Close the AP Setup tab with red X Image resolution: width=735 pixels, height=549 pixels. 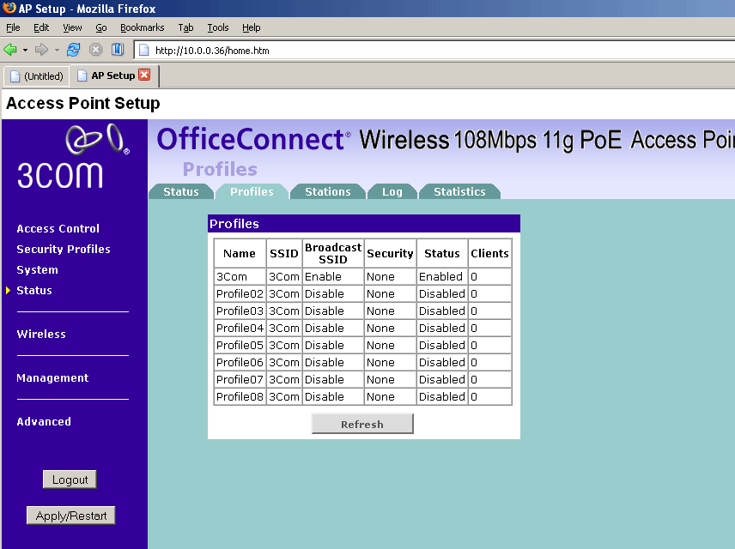click(145, 75)
